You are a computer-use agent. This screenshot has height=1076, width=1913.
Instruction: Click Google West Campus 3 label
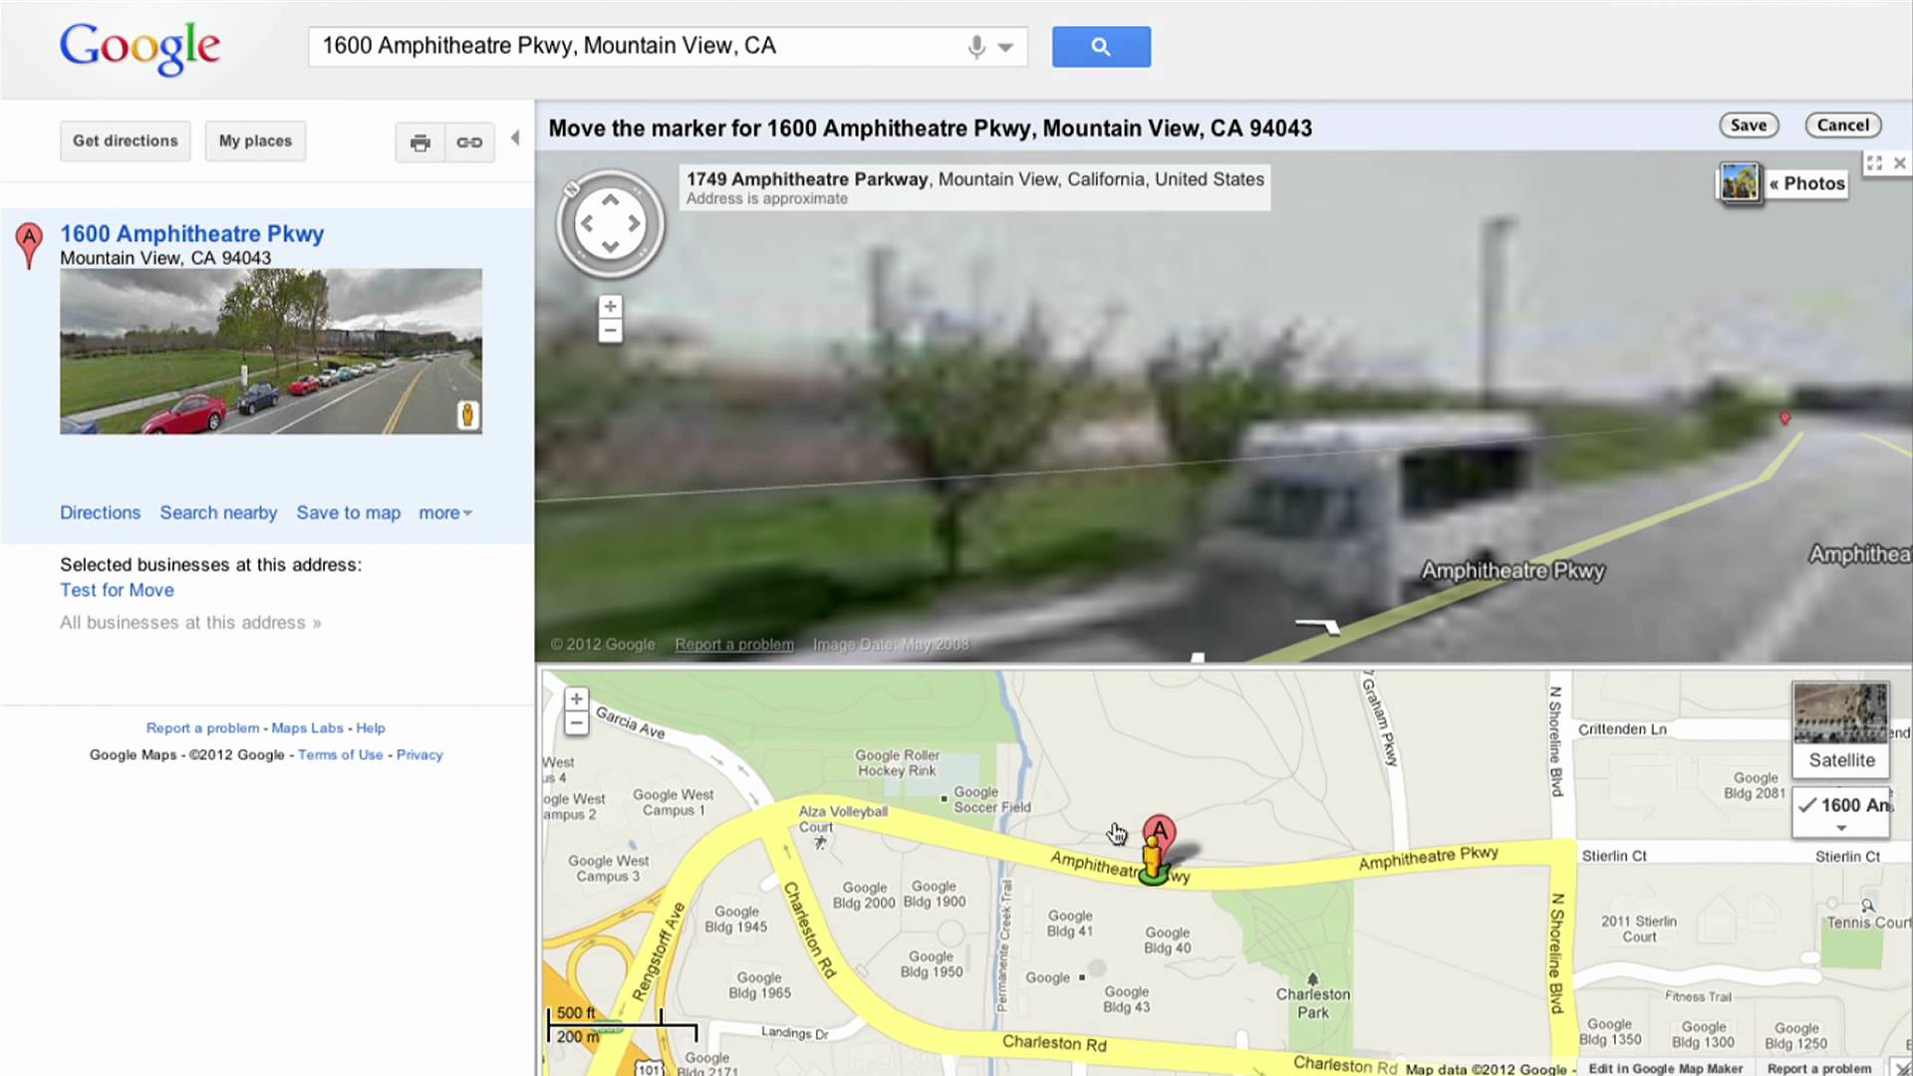[608, 869]
